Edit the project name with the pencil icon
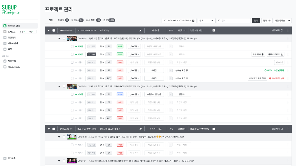The width and height of the screenshot is (296, 166). [x=140, y=30]
